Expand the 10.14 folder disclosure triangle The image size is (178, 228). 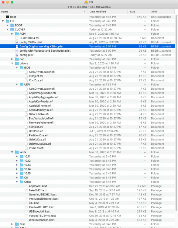click(x=17, y=169)
